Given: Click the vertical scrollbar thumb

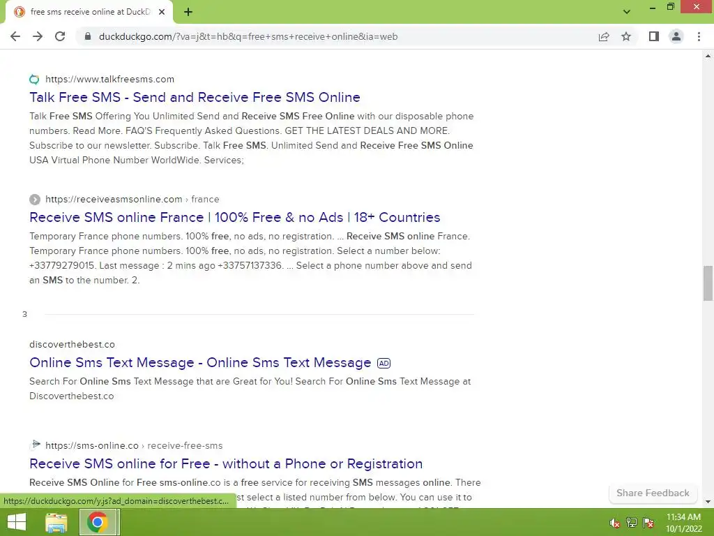Looking at the screenshot, I should (x=708, y=283).
